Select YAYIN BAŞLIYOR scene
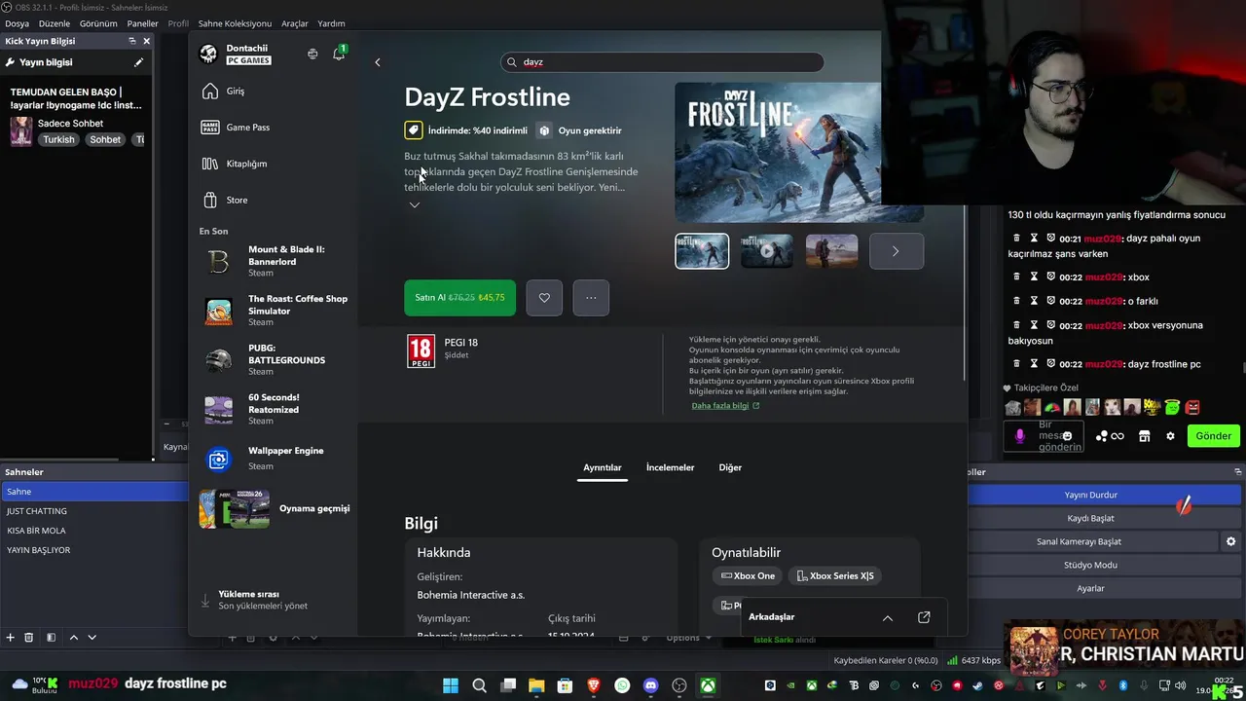 94,550
